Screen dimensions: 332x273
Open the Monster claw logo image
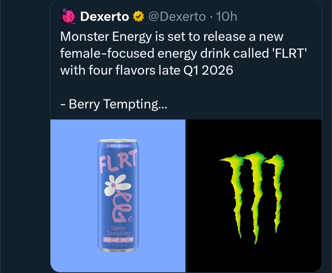tap(254, 196)
